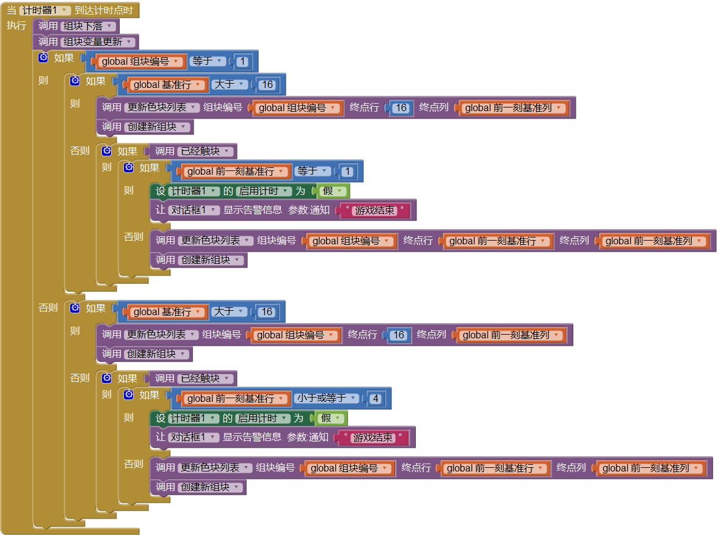Select number 1 field compared with global 组块编号
The image size is (718, 535).
(242, 62)
